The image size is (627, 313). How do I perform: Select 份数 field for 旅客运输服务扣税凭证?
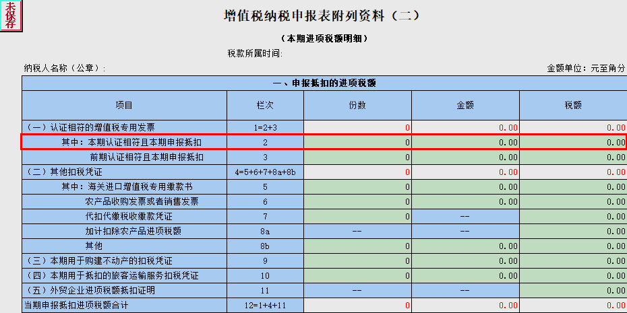click(357, 275)
